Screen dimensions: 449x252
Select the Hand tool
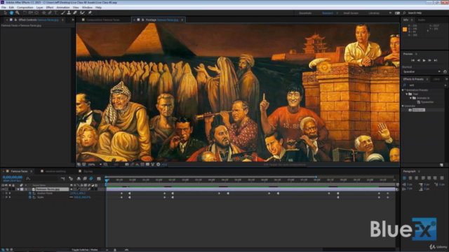coord(11,13)
